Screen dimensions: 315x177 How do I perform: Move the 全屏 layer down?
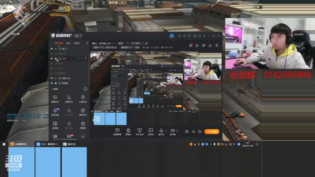point(82,59)
